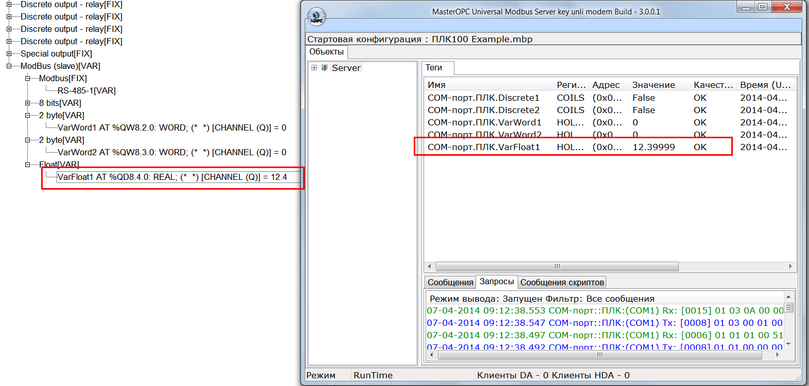Viewport: 809px width, 386px height.
Task: Select the Запросы tab
Action: pos(496,282)
